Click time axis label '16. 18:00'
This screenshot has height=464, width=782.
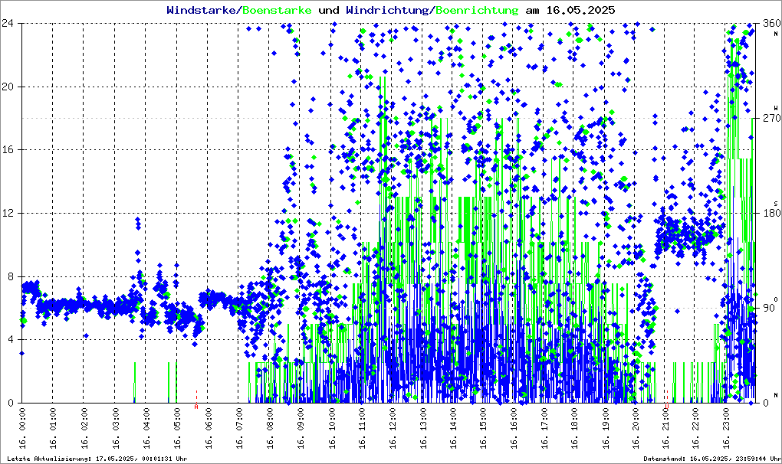coord(574,428)
